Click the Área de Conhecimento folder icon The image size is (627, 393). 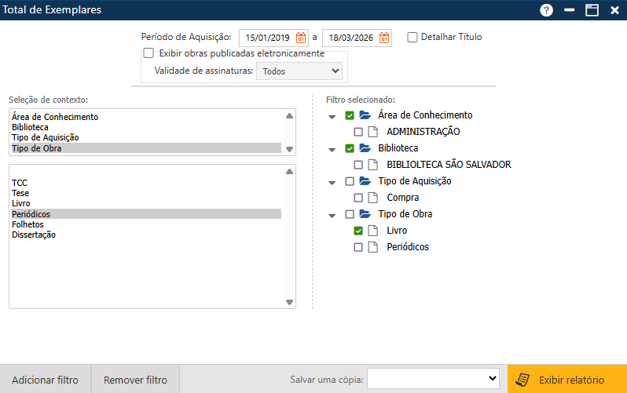[365, 115]
